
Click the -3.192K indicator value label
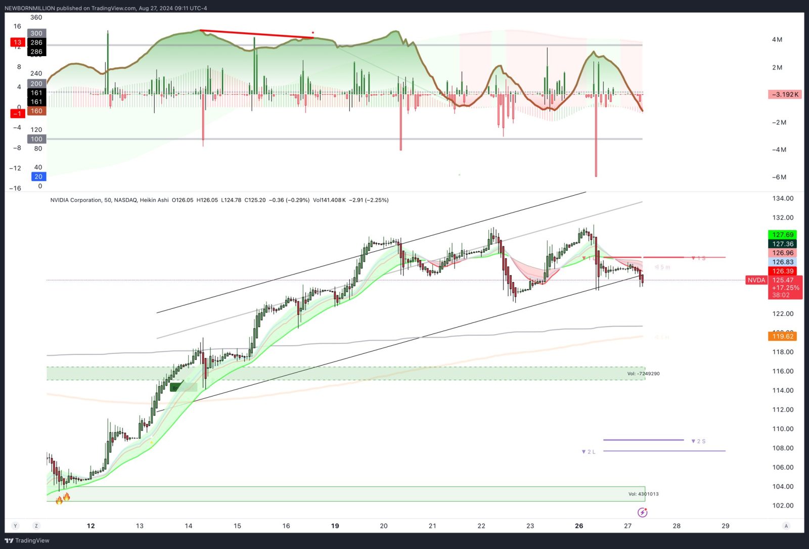point(785,95)
